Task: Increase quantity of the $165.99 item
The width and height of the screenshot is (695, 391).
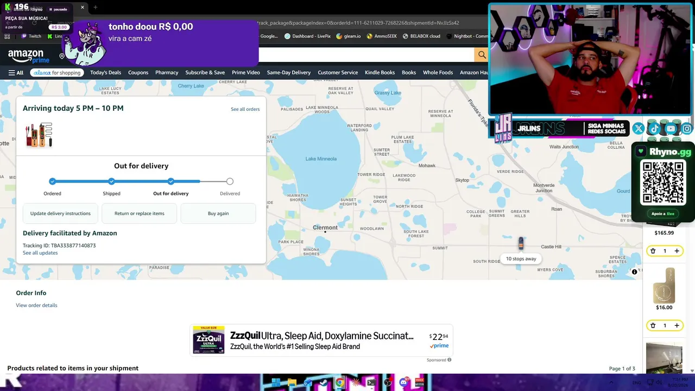Action: click(x=677, y=251)
